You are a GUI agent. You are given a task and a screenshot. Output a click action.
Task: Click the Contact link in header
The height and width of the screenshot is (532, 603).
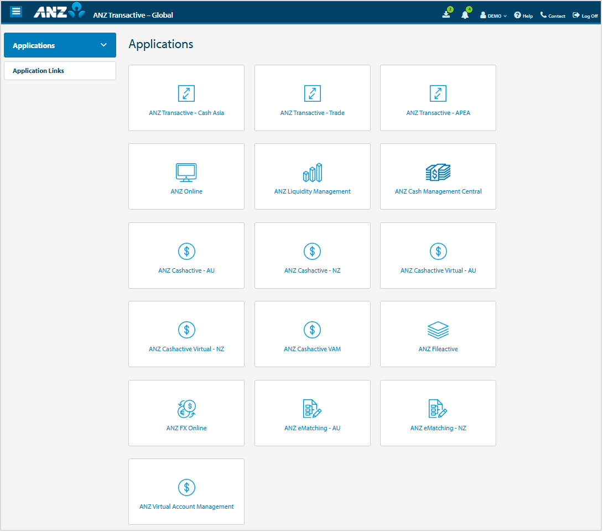click(553, 15)
